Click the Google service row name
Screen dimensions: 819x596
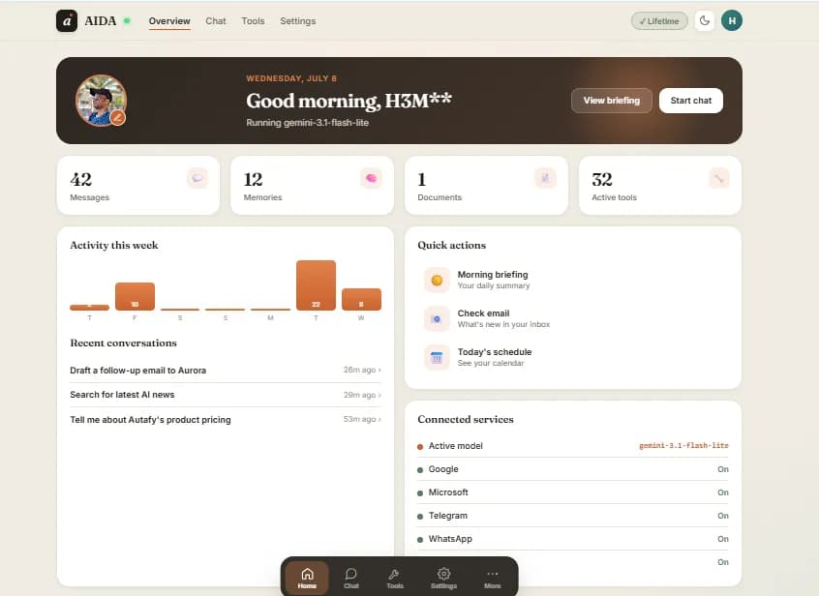click(x=443, y=469)
